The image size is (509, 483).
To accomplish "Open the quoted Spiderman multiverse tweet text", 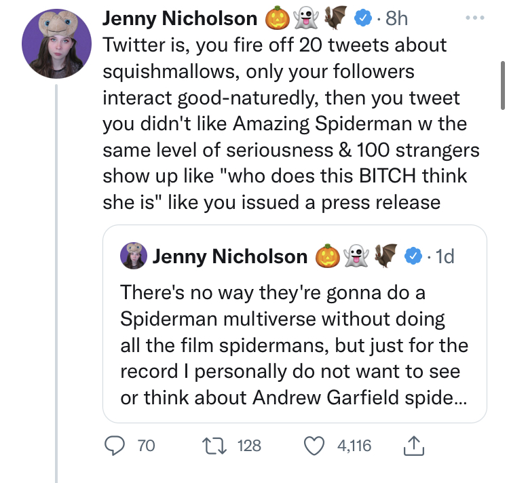I will tap(290, 346).
